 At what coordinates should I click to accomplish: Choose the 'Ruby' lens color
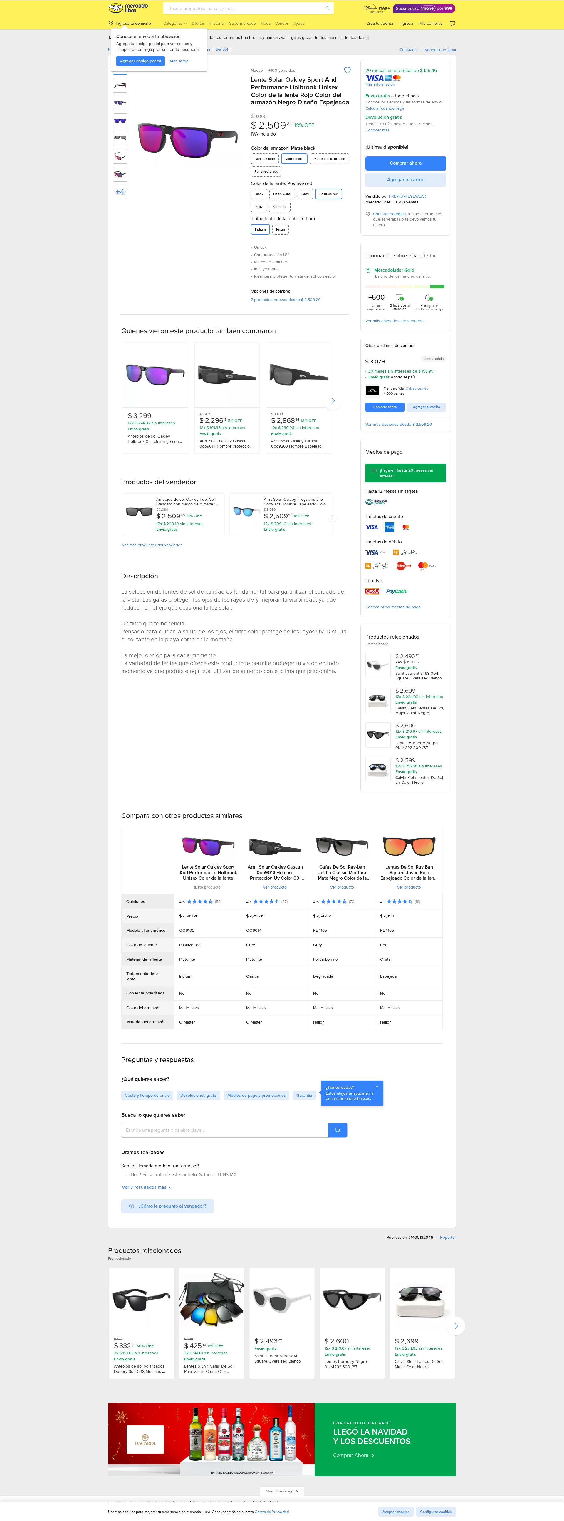point(258,207)
